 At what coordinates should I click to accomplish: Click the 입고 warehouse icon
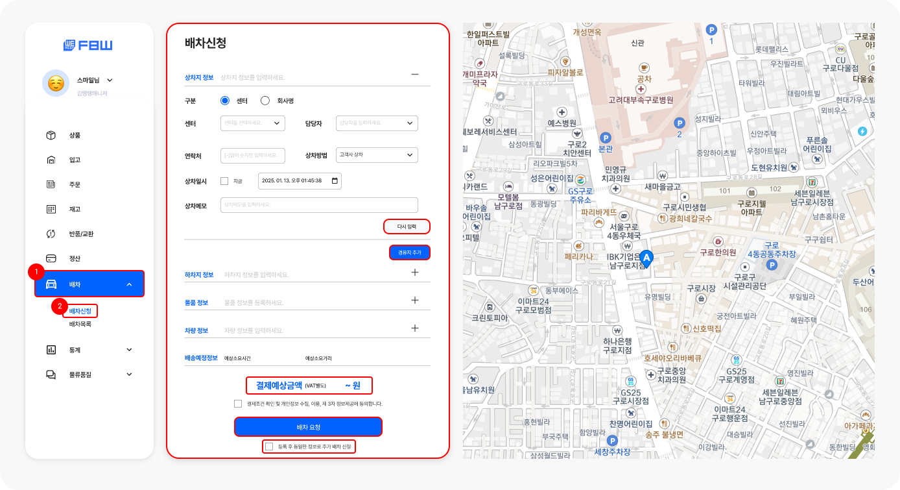point(51,160)
